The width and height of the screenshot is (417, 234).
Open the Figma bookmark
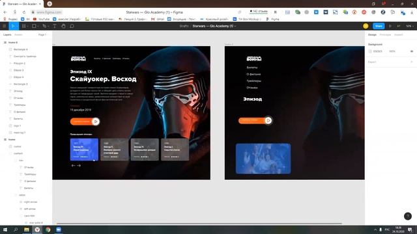click(x=272, y=19)
